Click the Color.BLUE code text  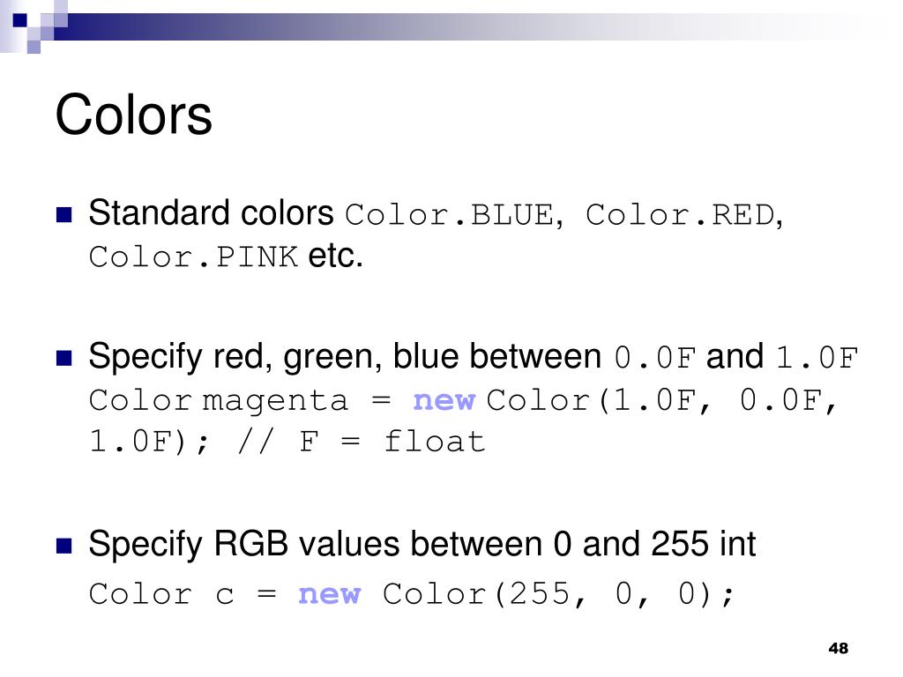point(450,215)
